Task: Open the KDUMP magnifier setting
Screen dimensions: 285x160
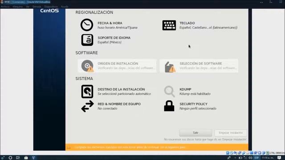Action: tap(187, 92)
